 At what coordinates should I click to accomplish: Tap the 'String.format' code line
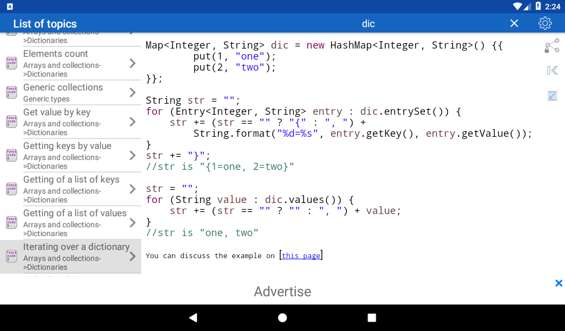(x=363, y=134)
